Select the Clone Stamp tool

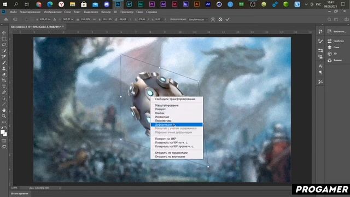click(x=4, y=68)
